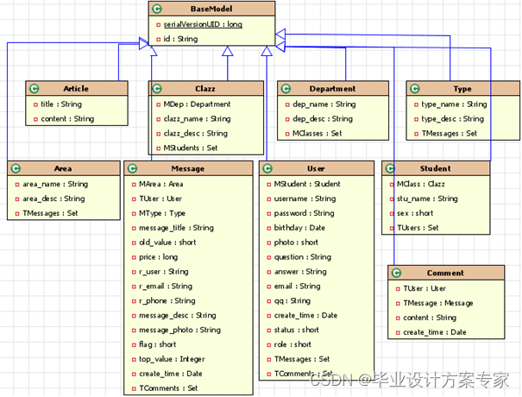Click the Area class icon

(16, 168)
